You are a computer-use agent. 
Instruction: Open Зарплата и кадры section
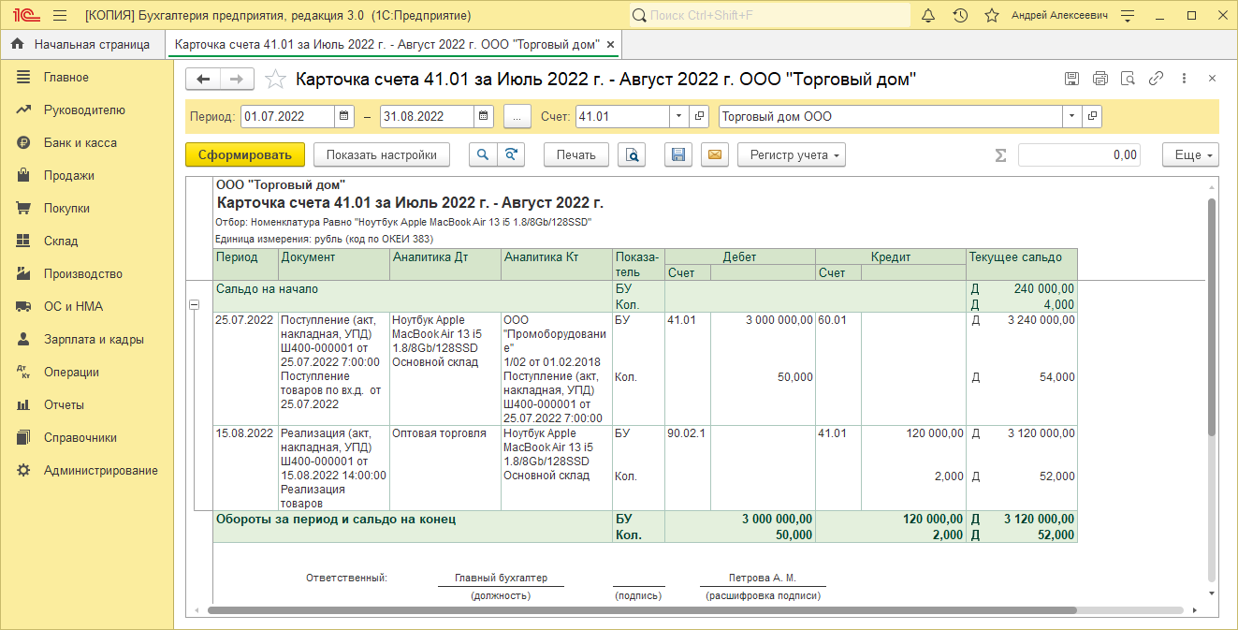(x=87, y=339)
